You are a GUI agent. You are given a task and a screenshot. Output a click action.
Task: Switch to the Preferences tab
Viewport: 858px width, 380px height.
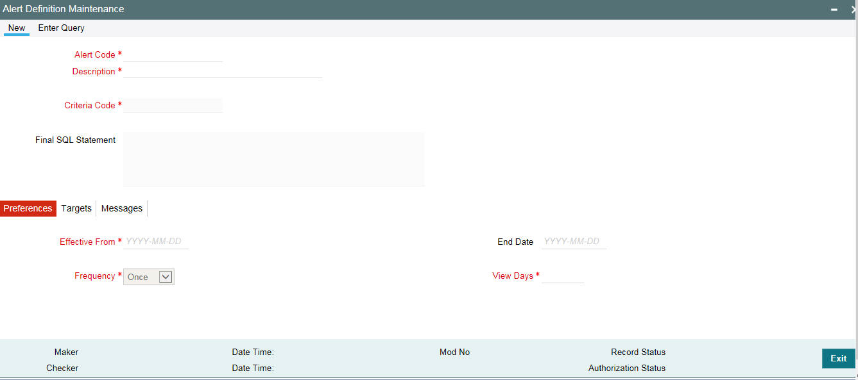tap(28, 208)
